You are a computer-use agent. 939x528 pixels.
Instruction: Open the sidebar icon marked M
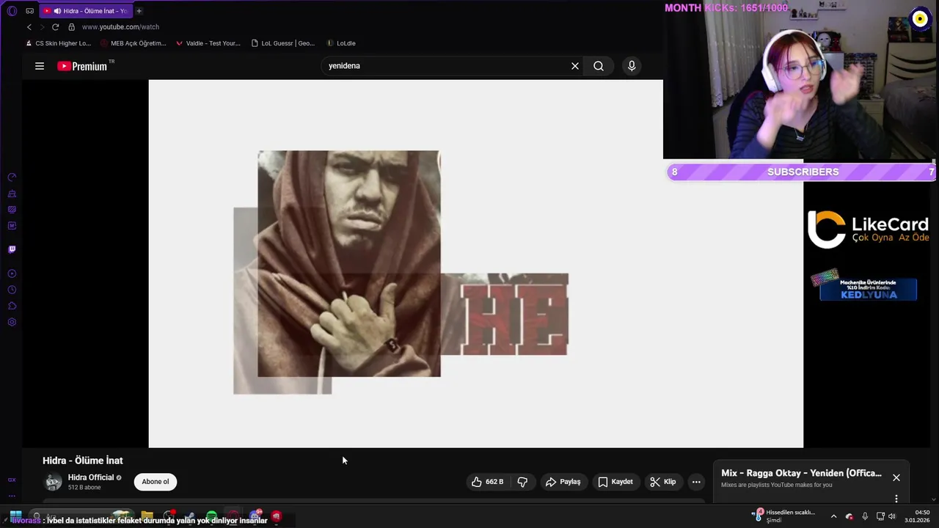click(12, 226)
